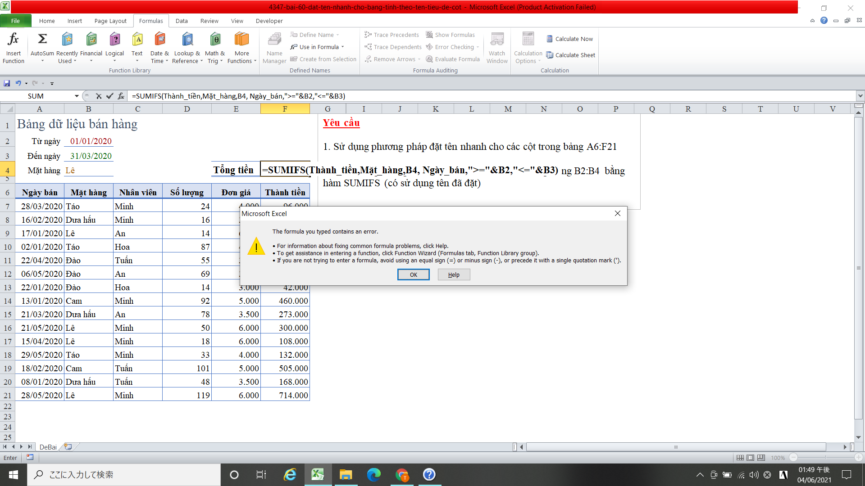
Task: Click the horizontal scrollbar
Action: 676,447
